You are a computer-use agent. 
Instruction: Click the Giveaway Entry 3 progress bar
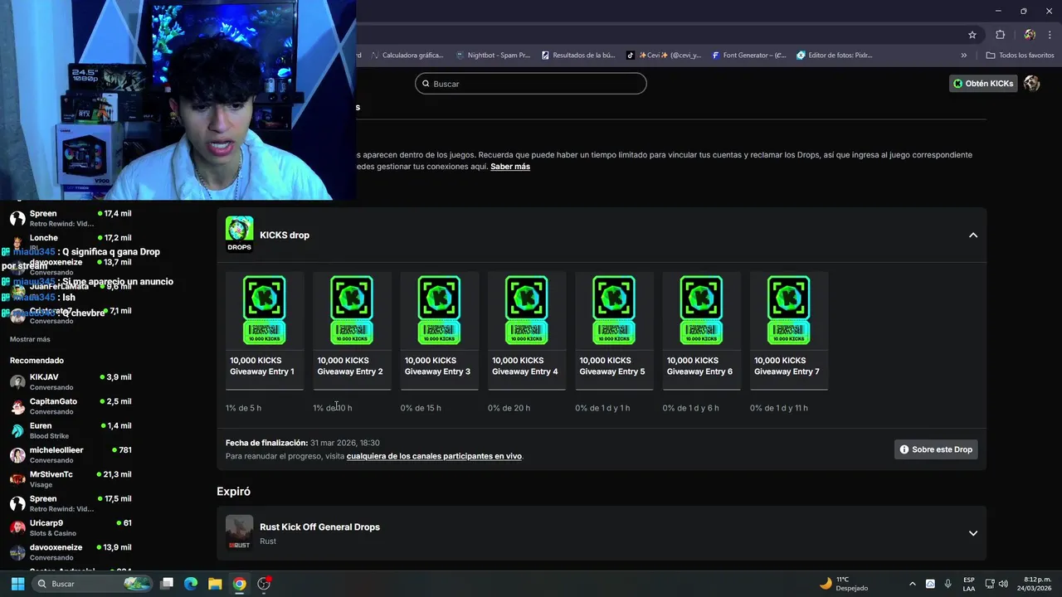(439, 389)
